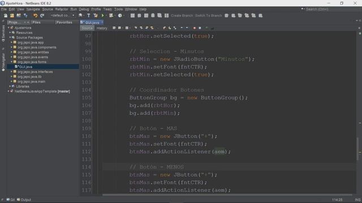Build the project with the hammer icon
This screenshot has height=203, width=362.
pos(88,16)
